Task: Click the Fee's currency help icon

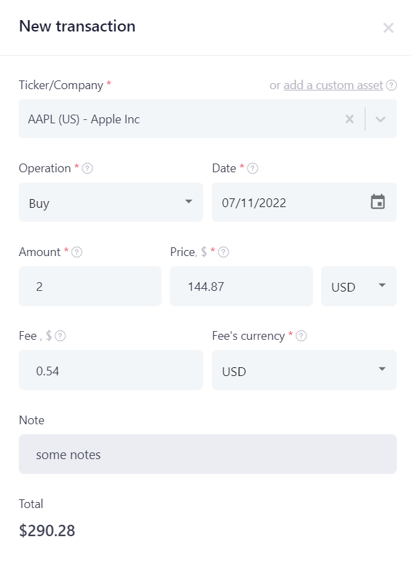Action: 301,336
